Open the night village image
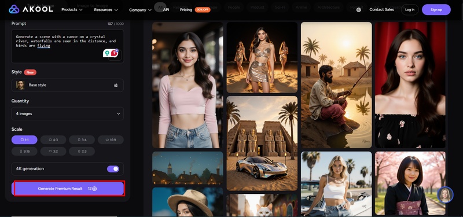The width and height of the screenshot is (463, 217). (188, 168)
